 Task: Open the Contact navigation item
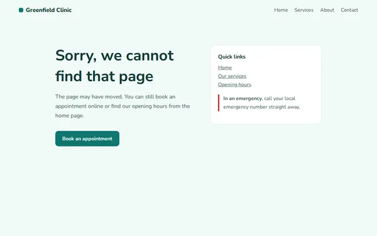coord(349,10)
